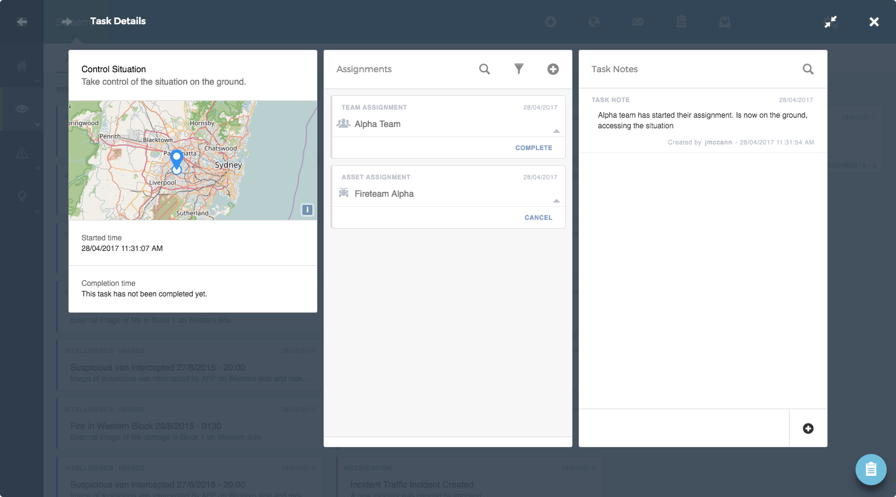
Task: Close the Task Details overlay
Action: tap(874, 22)
